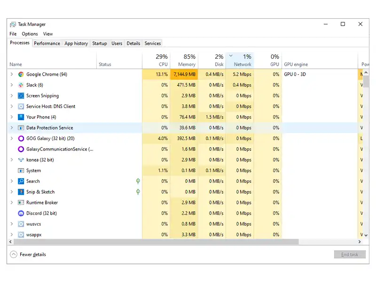The image size is (376, 282).
Task: Open the View menu
Action: click(48, 34)
